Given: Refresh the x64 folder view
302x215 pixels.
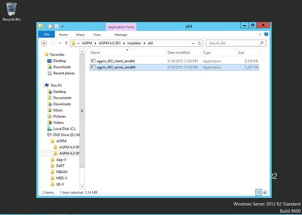Looking at the screenshot, I should tap(199, 43).
